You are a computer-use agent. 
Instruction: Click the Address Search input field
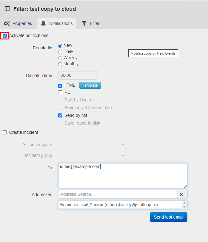click(117, 194)
